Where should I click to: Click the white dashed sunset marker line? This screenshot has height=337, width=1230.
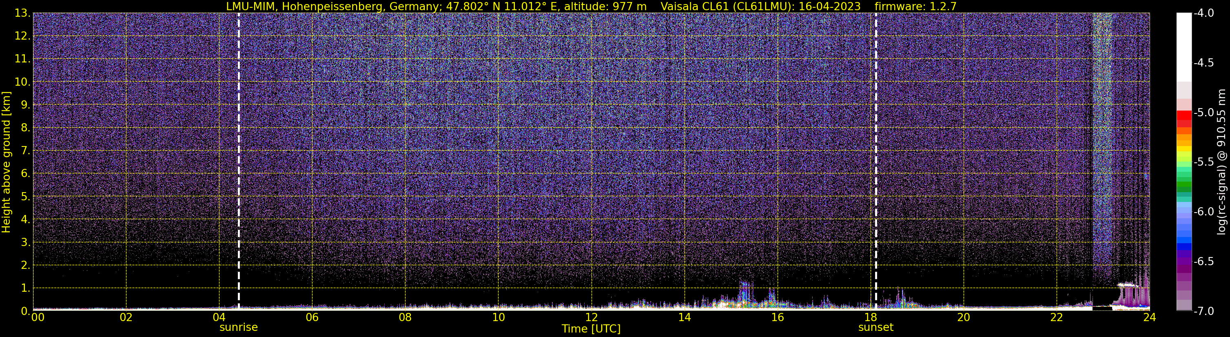[876, 162]
